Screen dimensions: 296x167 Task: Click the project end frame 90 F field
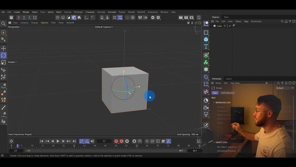(x=195, y=151)
